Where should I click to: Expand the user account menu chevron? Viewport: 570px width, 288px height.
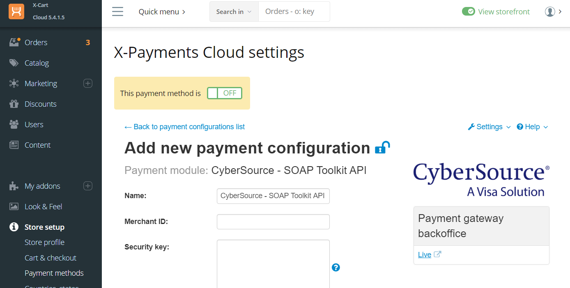tap(560, 11)
